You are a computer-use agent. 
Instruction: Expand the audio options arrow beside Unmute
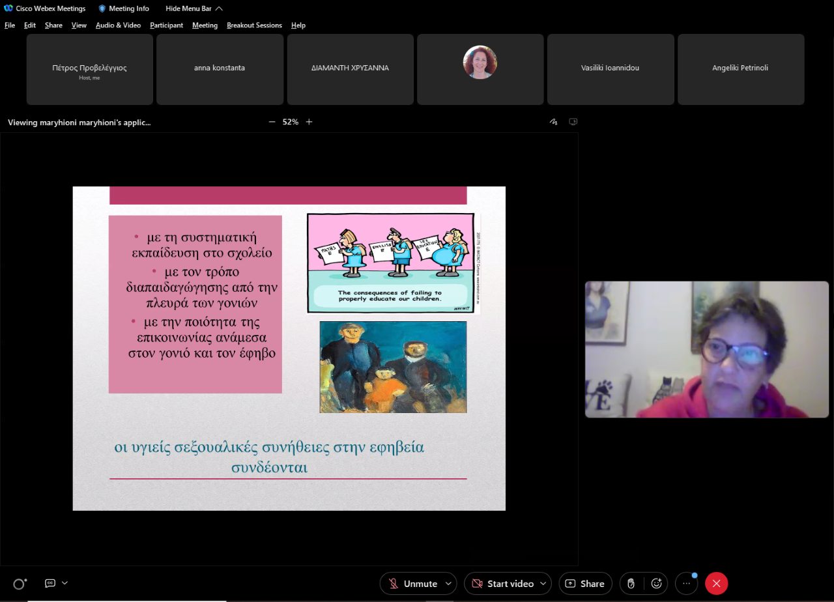448,584
